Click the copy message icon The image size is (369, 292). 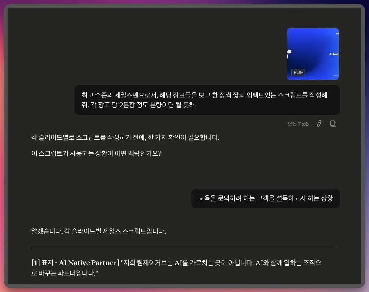click(333, 124)
